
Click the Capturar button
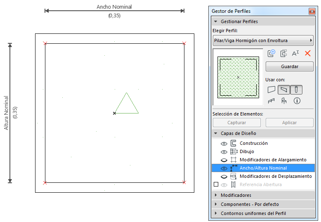(x=237, y=123)
